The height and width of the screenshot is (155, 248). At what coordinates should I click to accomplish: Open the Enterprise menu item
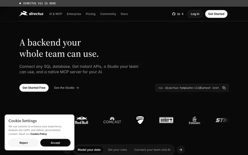(74, 14)
